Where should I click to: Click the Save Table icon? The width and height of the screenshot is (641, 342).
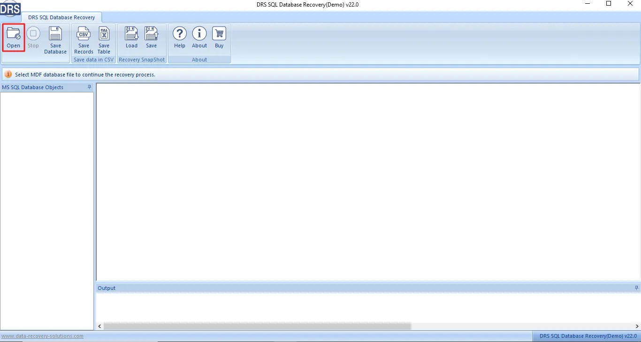(x=104, y=39)
